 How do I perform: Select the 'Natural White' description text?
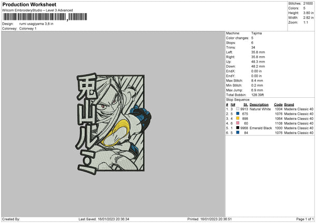pyautogui.click(x=260, y=109)
